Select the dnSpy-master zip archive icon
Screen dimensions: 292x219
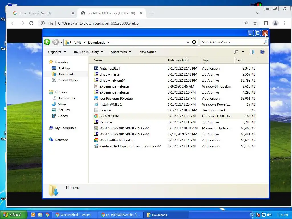tap(96, 74)
